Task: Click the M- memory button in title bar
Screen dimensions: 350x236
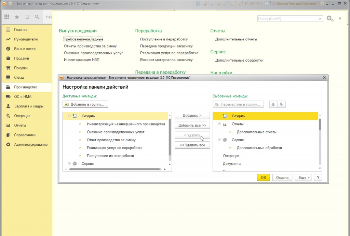Action: click(258, 3)
